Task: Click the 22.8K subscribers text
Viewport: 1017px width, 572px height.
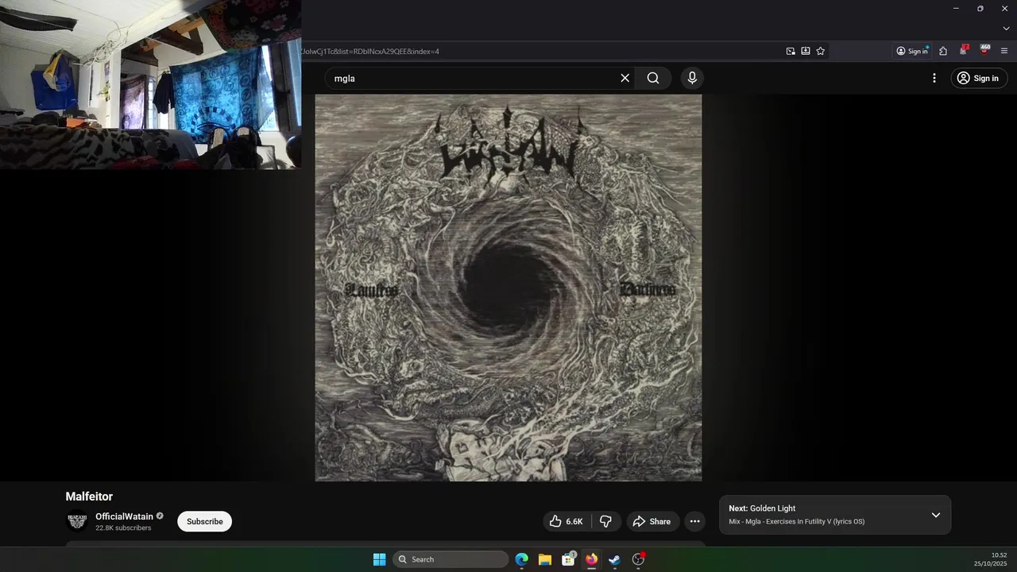Action: [123, 528]
